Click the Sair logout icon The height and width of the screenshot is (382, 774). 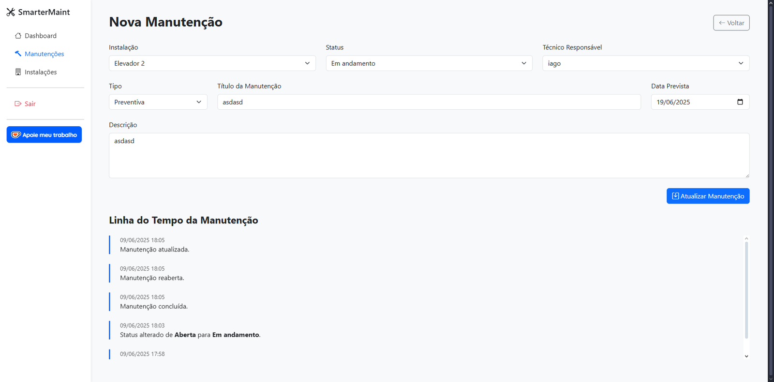pyautogui.click(x=18, y=103)
